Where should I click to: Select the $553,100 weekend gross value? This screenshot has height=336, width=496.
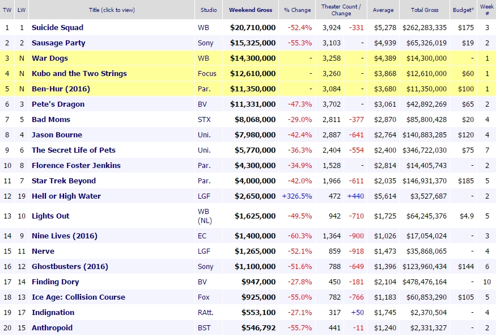click(258, 313)
